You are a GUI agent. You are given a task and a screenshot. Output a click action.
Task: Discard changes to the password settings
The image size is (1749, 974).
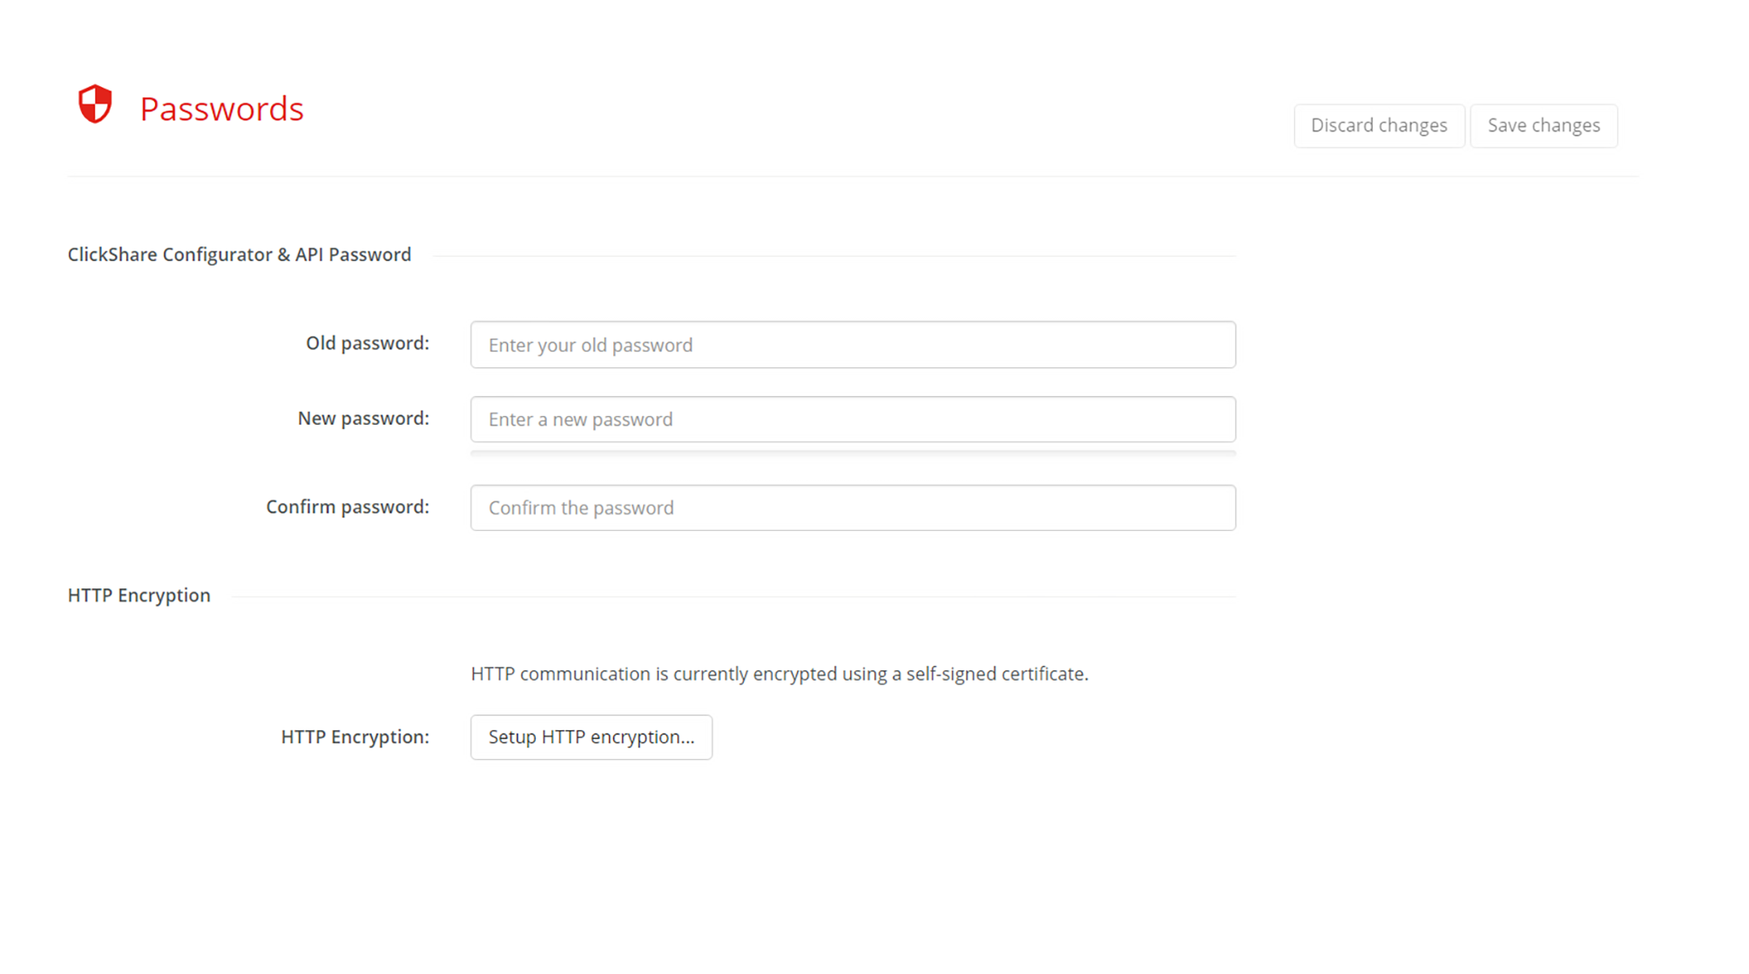tap(1379, 125)
